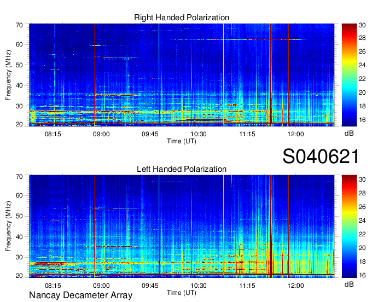Click the Right Handed plot's color scale bar
Screen dimensions: 372x302
coord(349,75)
